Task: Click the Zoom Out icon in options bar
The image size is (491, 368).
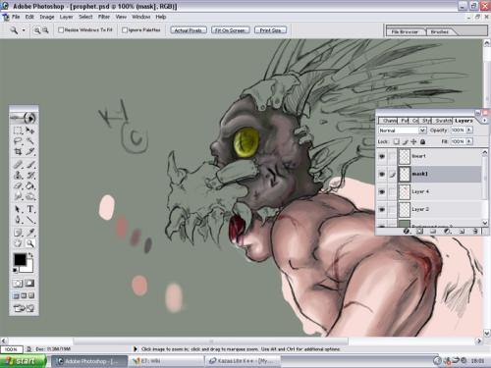Action: [45, 30]
